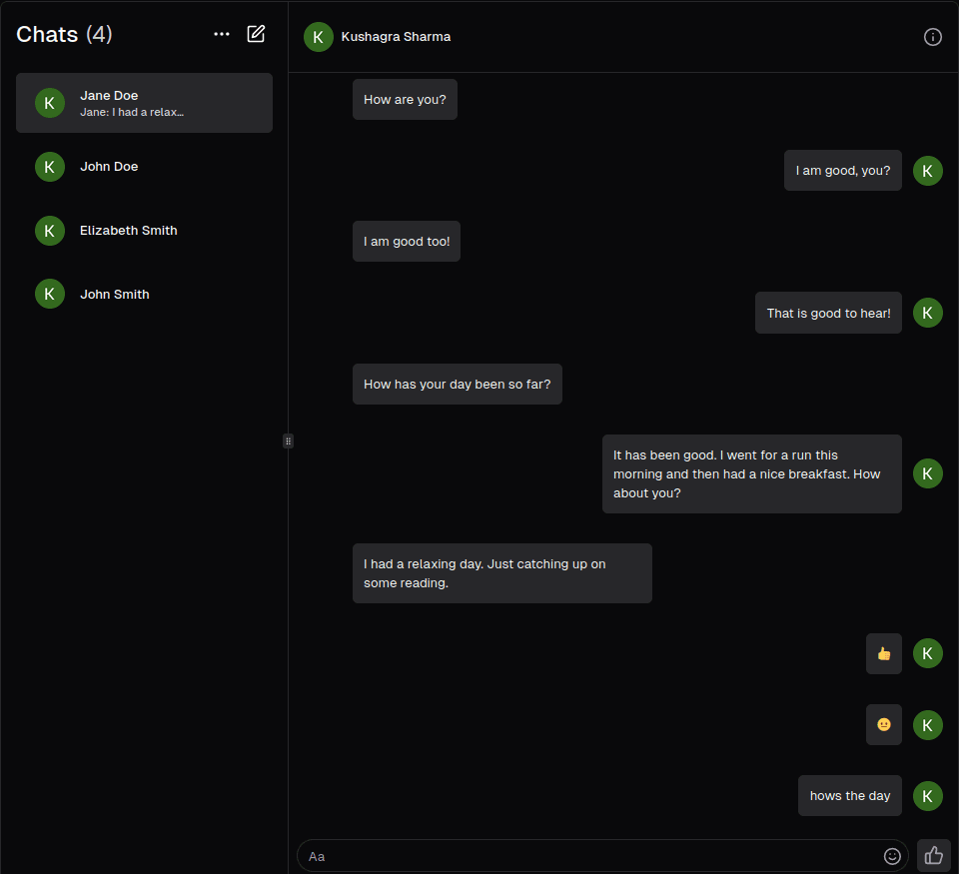Open John Smith's chat
Viewport: 959px width, 874px height.
144,294
